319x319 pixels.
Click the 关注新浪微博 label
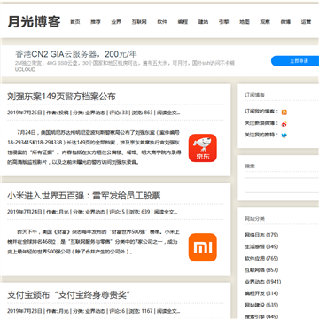coord(261,123)
